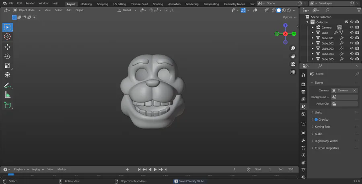Expand the Rigid Body World panel
The height and width of the screenshot is (184, 362).
[x=326, y=141]
